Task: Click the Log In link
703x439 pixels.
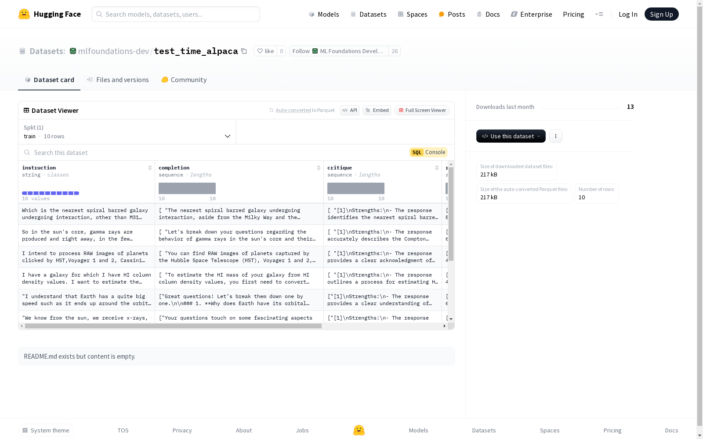Action: point(628,14)
